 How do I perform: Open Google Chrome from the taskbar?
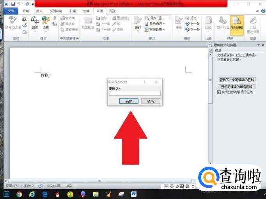pyautogui.click(x=19, y=194)
